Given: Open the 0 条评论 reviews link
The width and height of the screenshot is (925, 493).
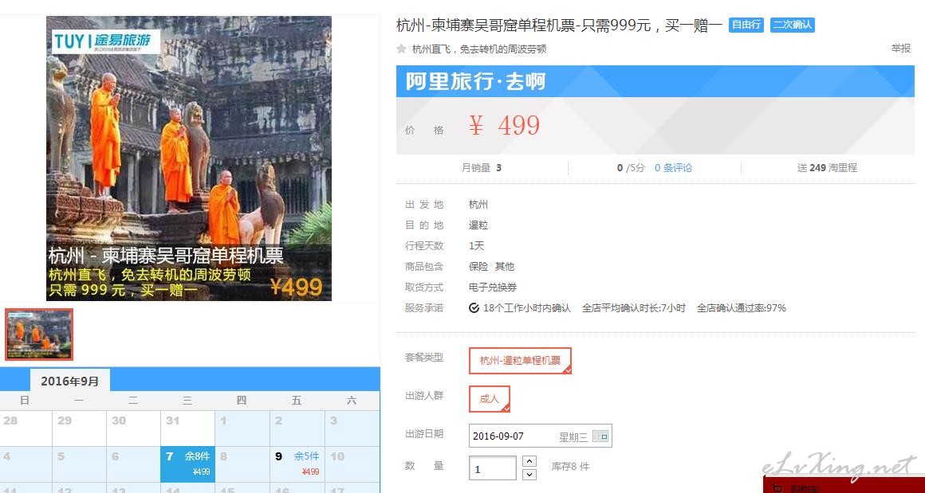Looking at the screenshot, I should [x=673, y=168].
